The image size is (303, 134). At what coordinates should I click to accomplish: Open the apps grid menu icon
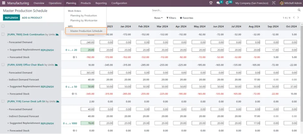coord(4,3)
